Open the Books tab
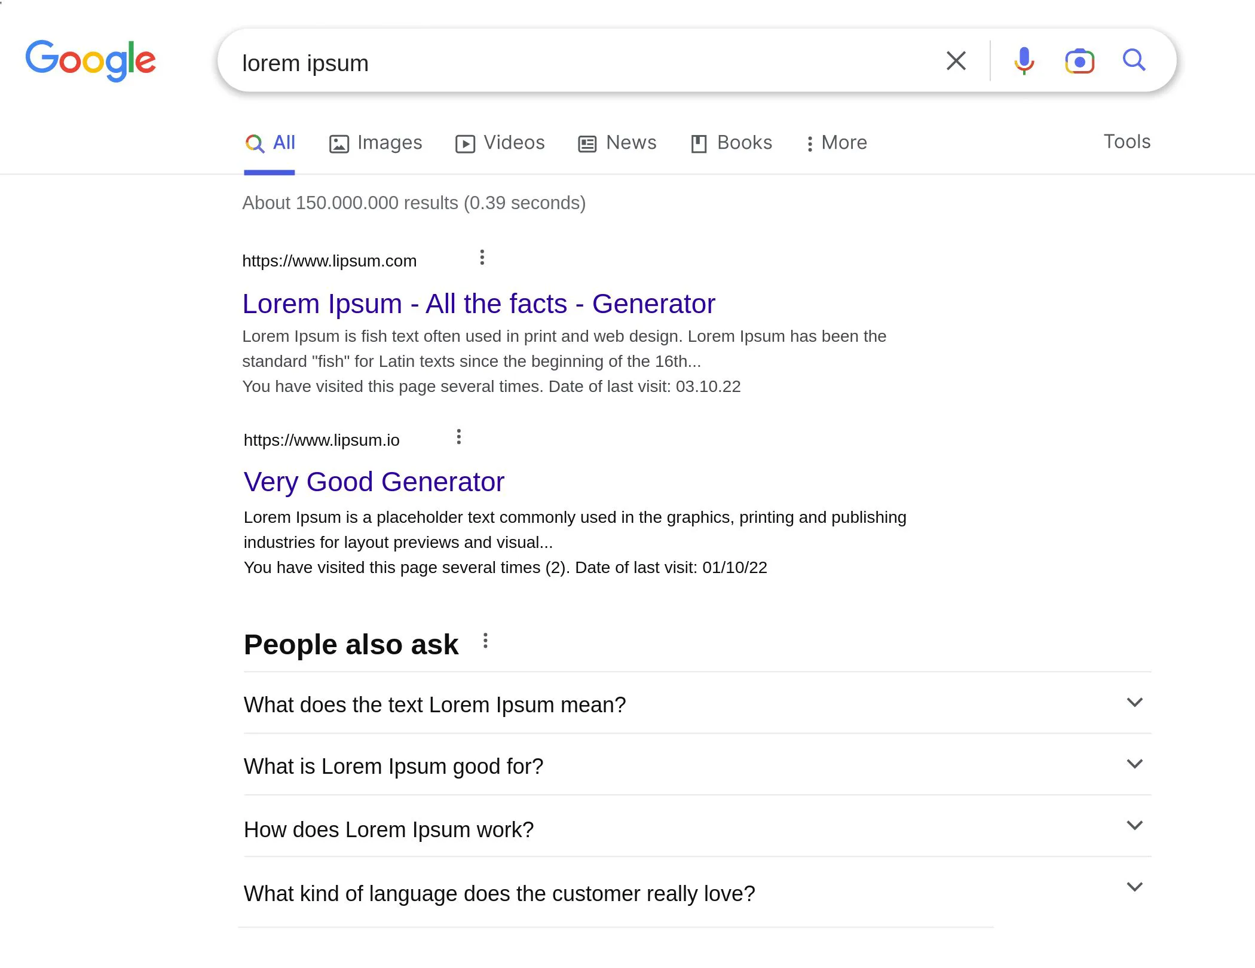 pos(731,143)
